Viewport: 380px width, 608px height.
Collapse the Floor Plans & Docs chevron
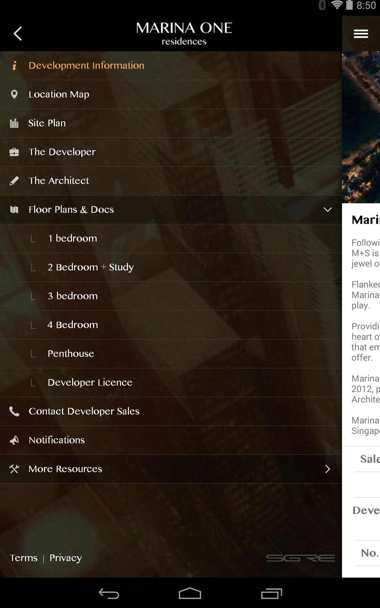click(328, 210)
